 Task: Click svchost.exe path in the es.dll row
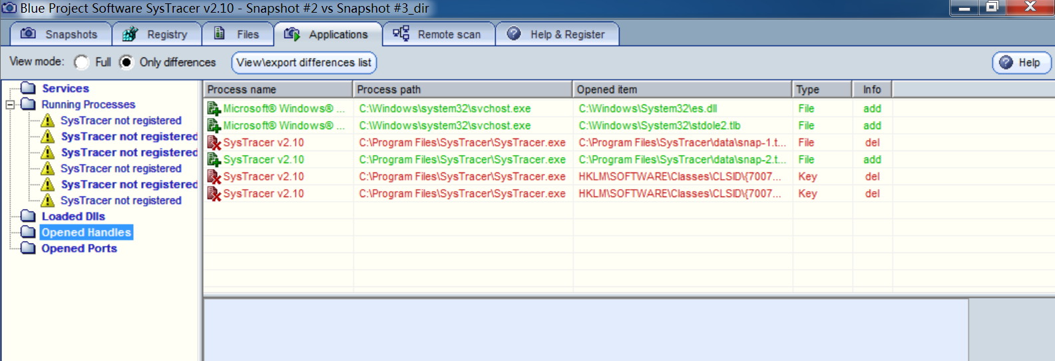click(x=445, y=109)
